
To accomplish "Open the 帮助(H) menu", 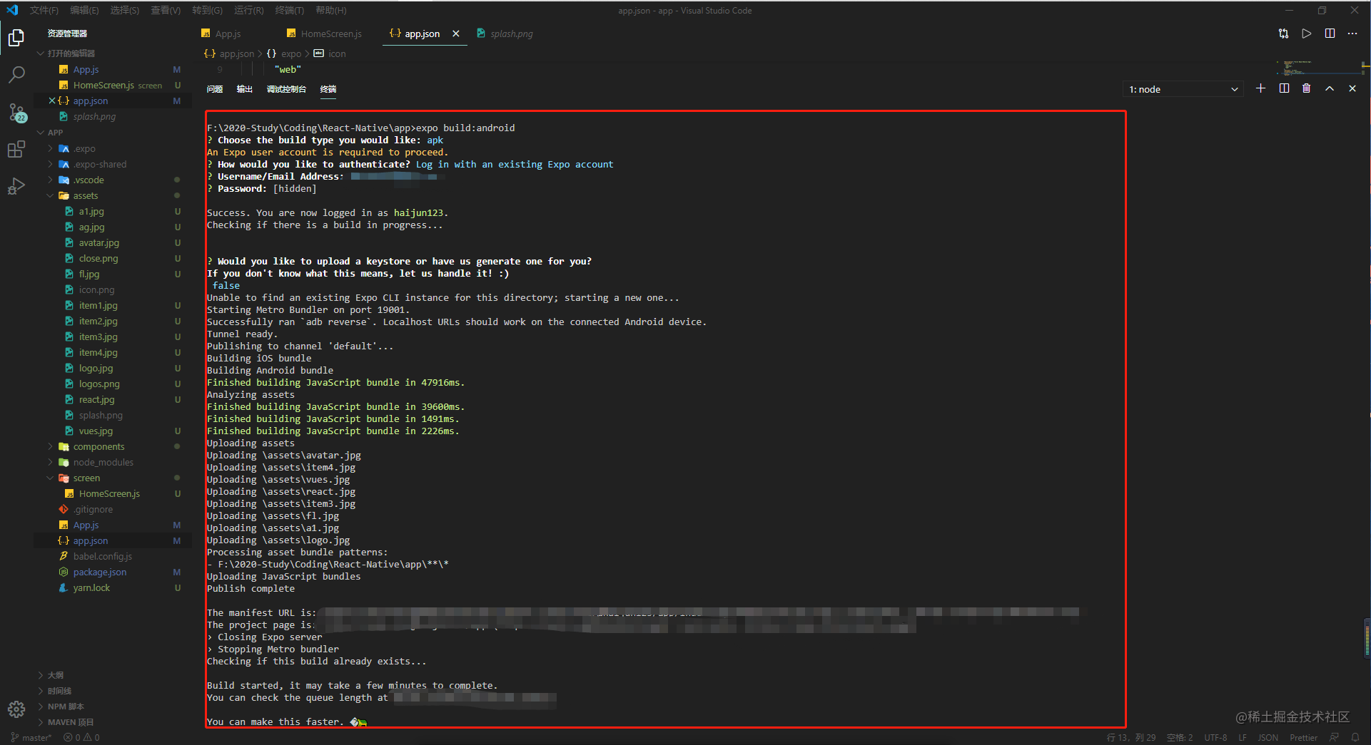I will pyautogui.click(x=331, y=11).
